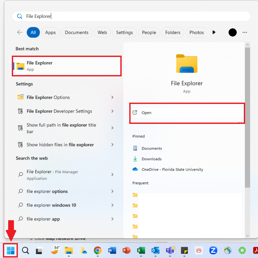The height and width of the screenshot is (258, 258).
Task: Expand the File Explorer Options settings result
Action: tap(112, 97)
